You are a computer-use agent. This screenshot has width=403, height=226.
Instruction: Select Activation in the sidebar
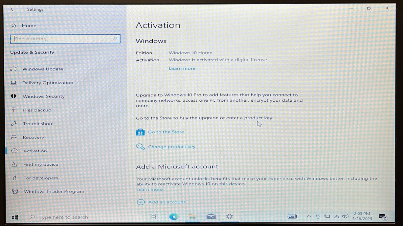pyautogui.click(x=35, y=151)
